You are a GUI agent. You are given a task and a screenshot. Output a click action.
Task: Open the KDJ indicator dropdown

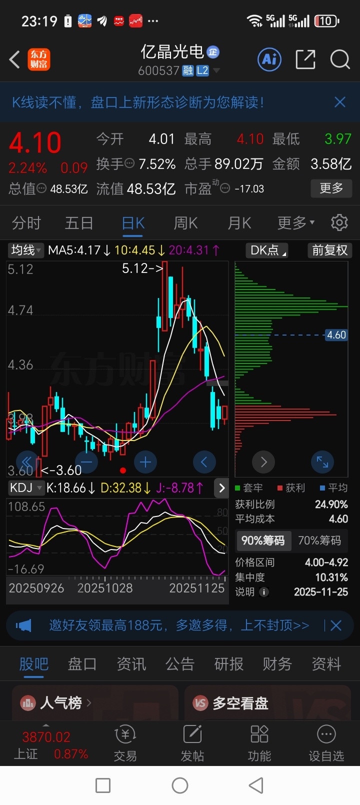26,488
